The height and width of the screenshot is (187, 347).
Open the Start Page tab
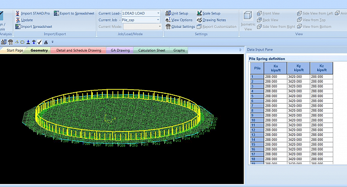point(14,51)
